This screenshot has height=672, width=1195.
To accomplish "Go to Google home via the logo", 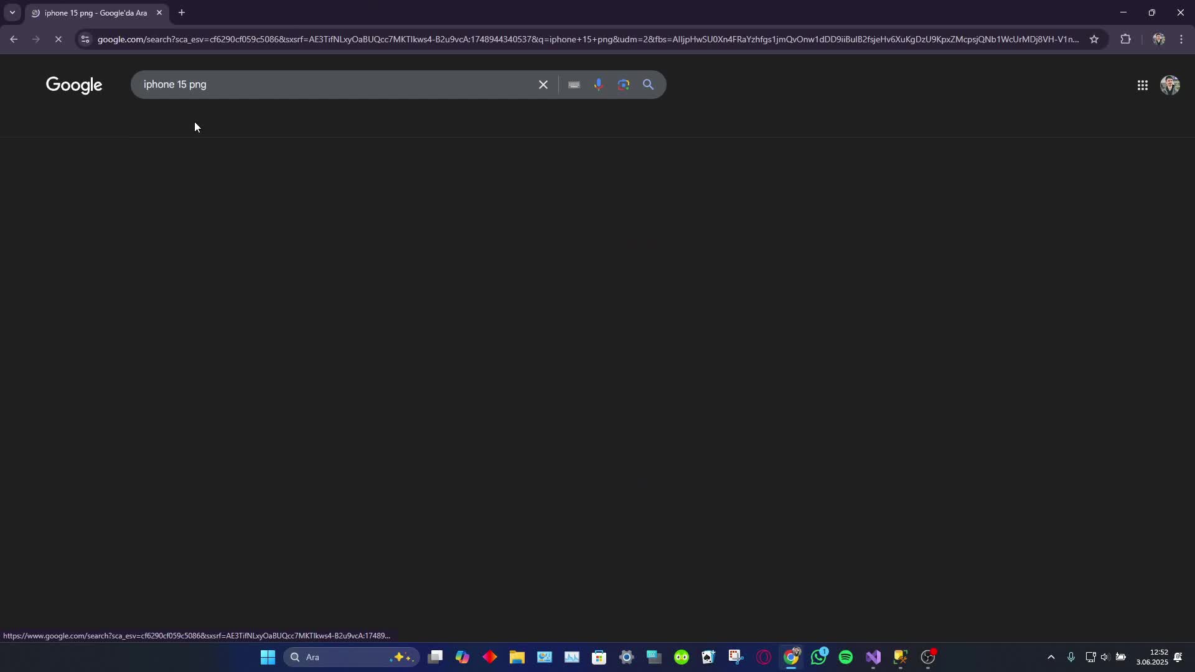I will click(74, 85).
